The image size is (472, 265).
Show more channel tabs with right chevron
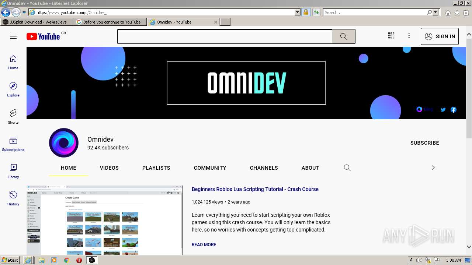[433, 168]
